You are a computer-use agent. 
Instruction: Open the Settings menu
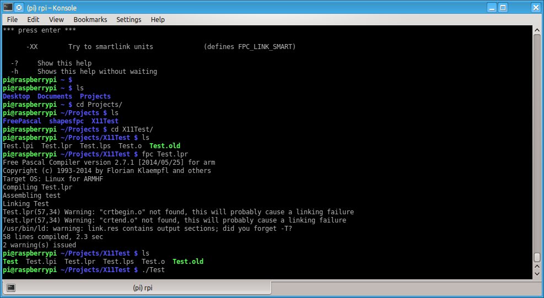128,19
